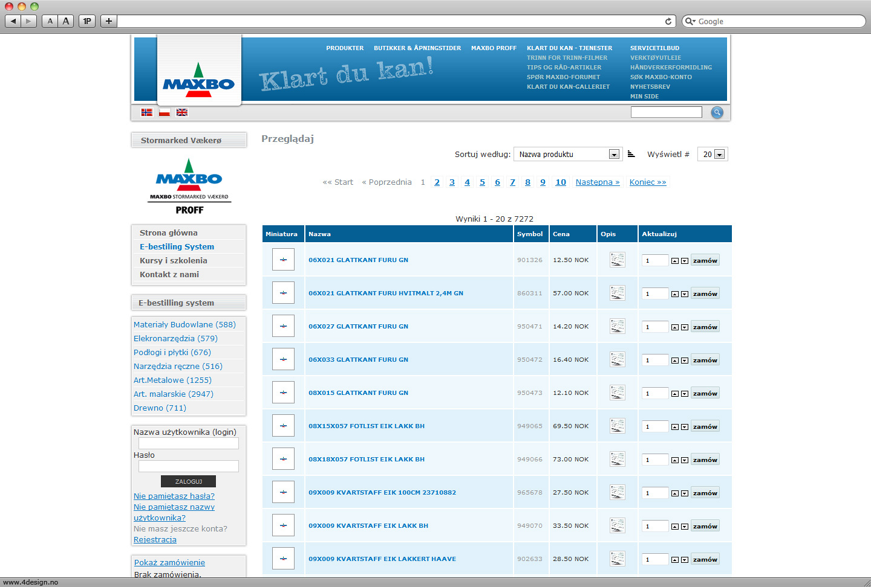Image resolution: width=871 pixels, height=587 pixels.
Task: Open the Wyświetl # items count dropdown
Action: coord(713,154)
